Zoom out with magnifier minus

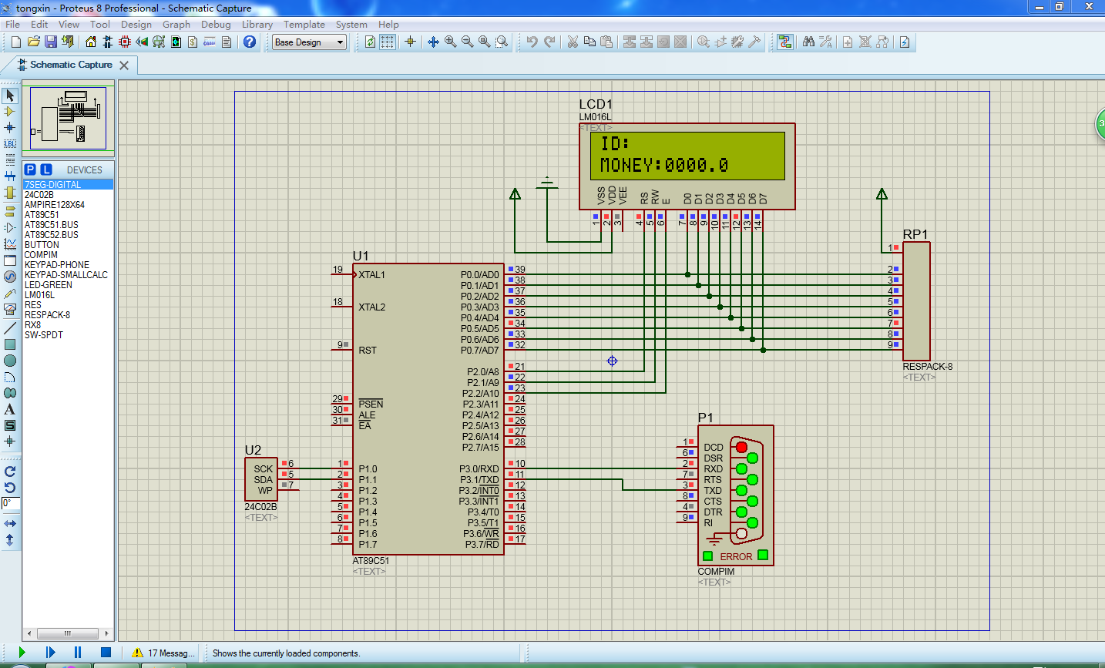[467, 42]
